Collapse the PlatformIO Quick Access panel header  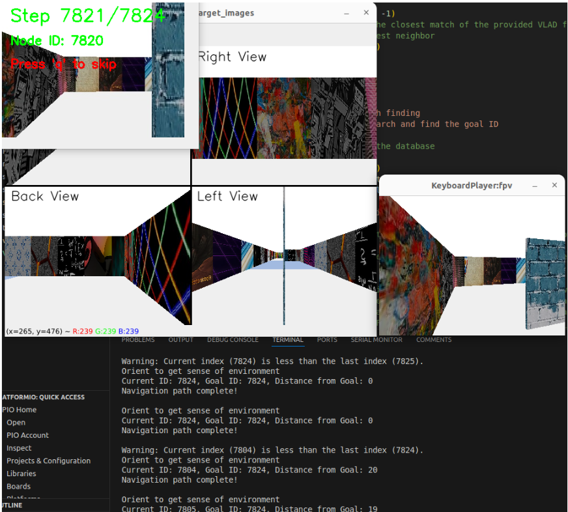[44, 397]
